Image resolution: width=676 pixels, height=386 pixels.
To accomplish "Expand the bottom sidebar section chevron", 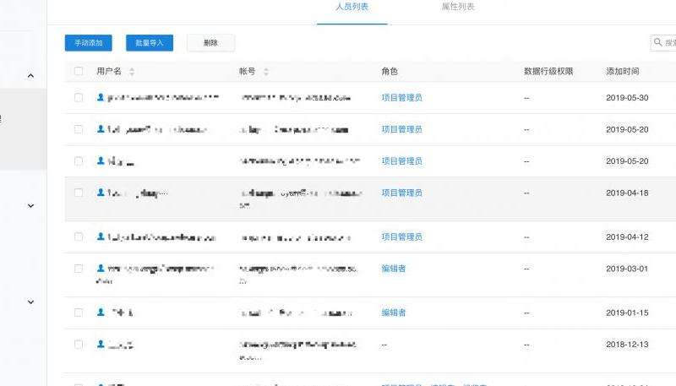I will tap(31, 302).
